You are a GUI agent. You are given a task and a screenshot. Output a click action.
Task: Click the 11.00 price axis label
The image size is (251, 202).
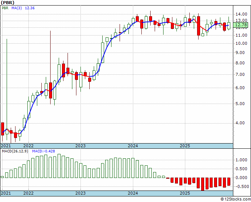click(x=241, y=35)
